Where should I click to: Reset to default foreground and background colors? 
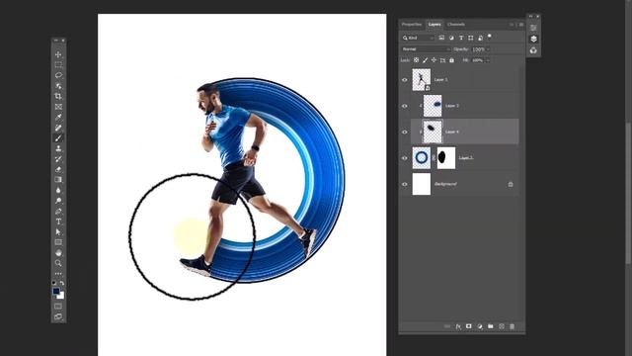coord(54,283)
